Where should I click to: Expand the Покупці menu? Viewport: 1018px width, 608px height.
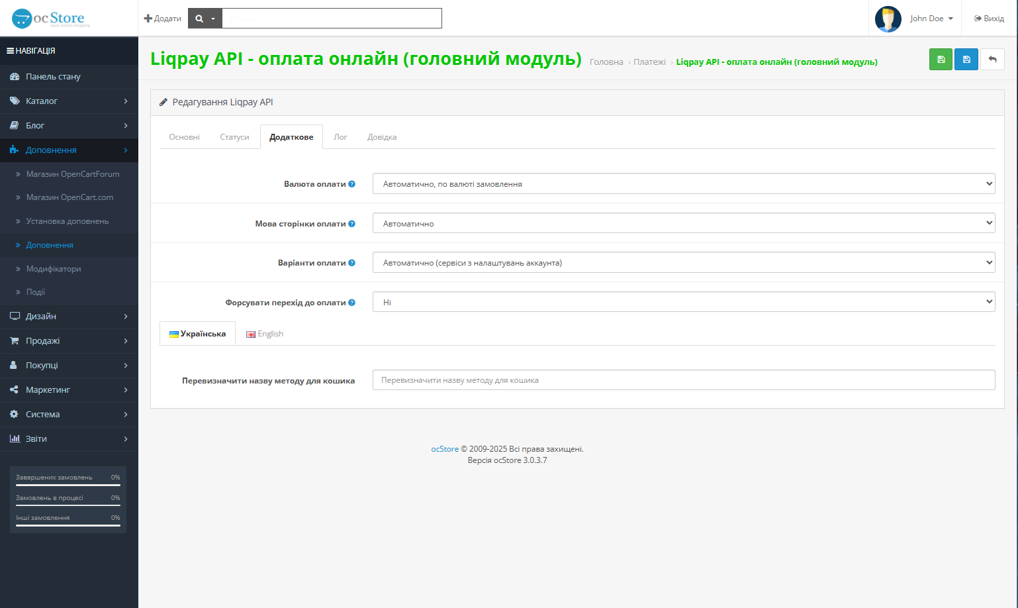coord(69,366)
